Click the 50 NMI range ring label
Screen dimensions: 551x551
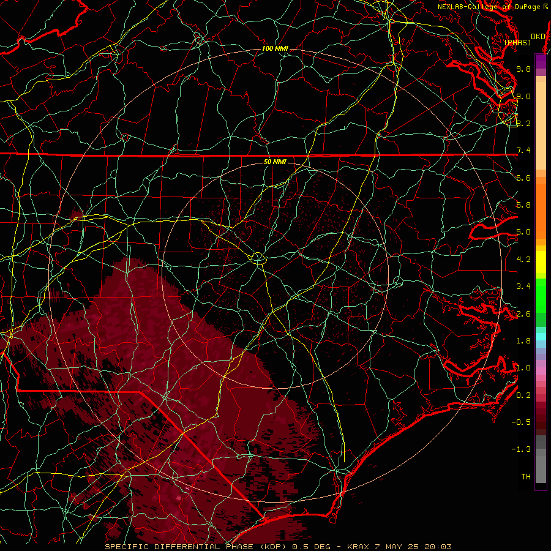pyautogui.click(x=275, y=162)
